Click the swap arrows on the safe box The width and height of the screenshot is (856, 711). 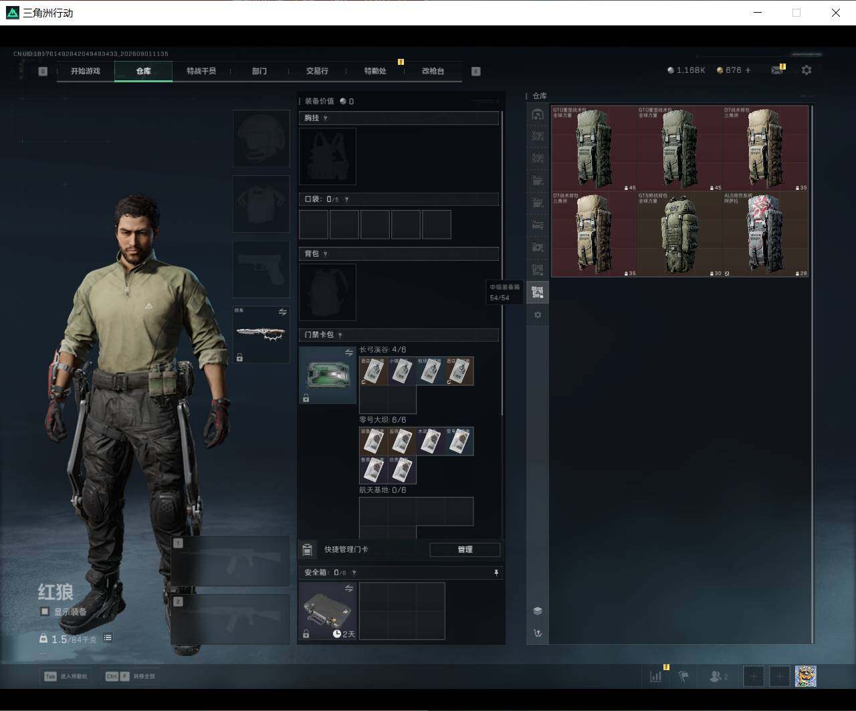tap(348, 589)
